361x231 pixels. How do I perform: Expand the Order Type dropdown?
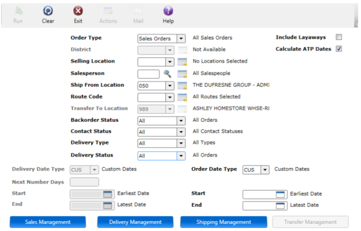[181, 39]
